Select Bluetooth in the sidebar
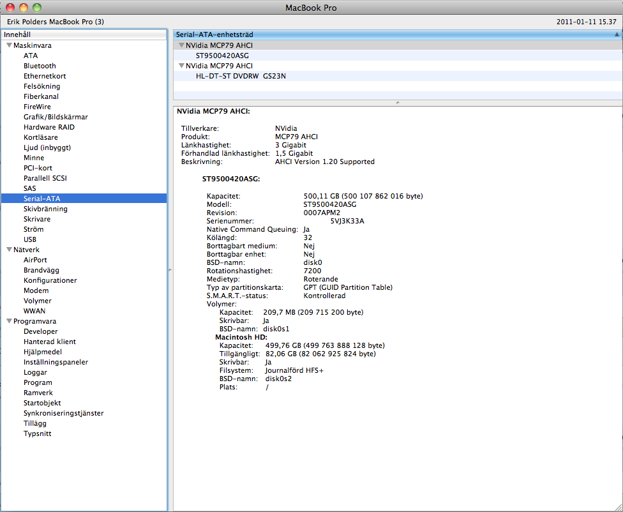Image resolution: width=623 pixels, height=512 pixels. 40,66
